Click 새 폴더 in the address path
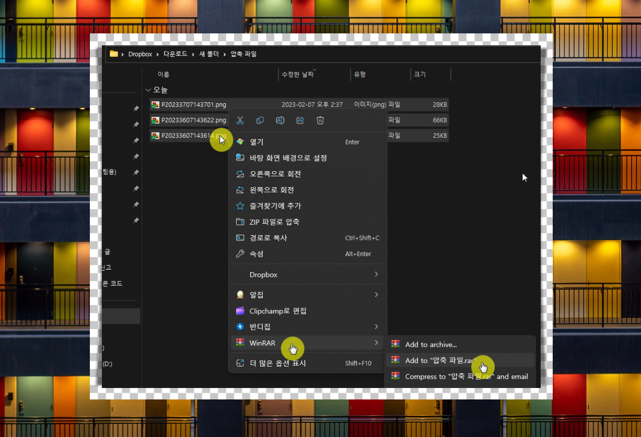Image resolution: width=641 pixels, height=437 pixels. 209,54
